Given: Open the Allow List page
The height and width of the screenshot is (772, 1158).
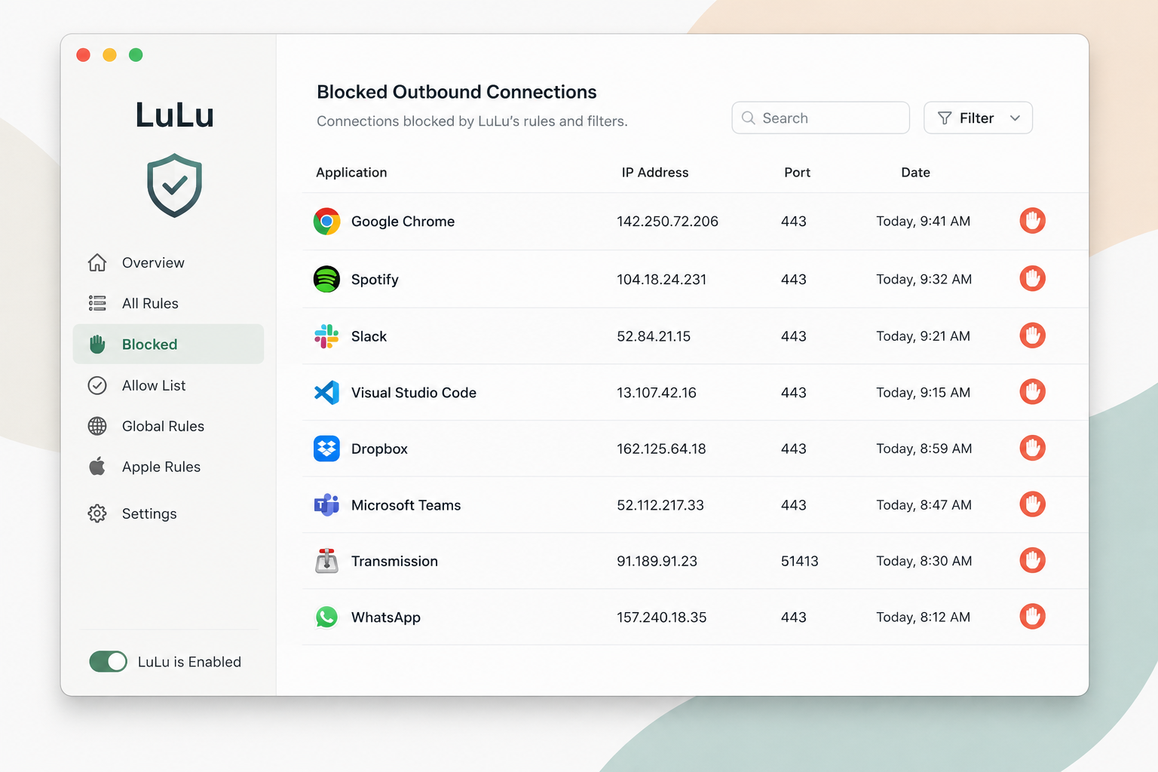Looking at the screenshot, I should [x=168, y=385].
